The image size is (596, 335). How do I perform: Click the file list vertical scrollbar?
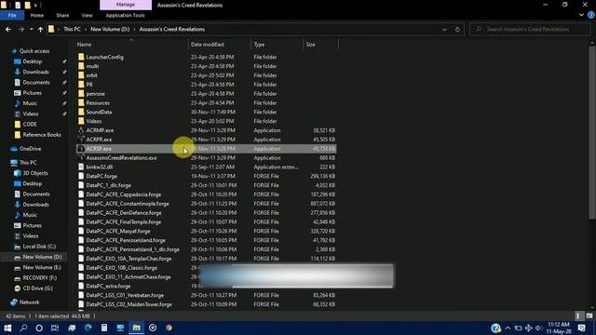click(592, 132)
